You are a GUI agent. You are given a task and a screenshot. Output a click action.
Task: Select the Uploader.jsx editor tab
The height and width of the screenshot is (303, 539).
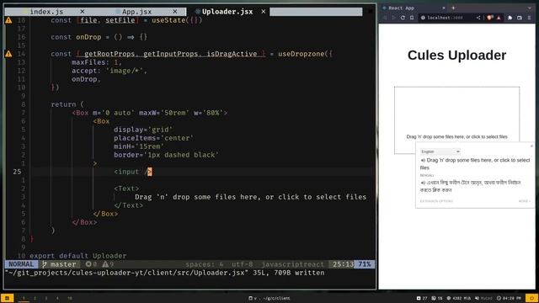227,12
